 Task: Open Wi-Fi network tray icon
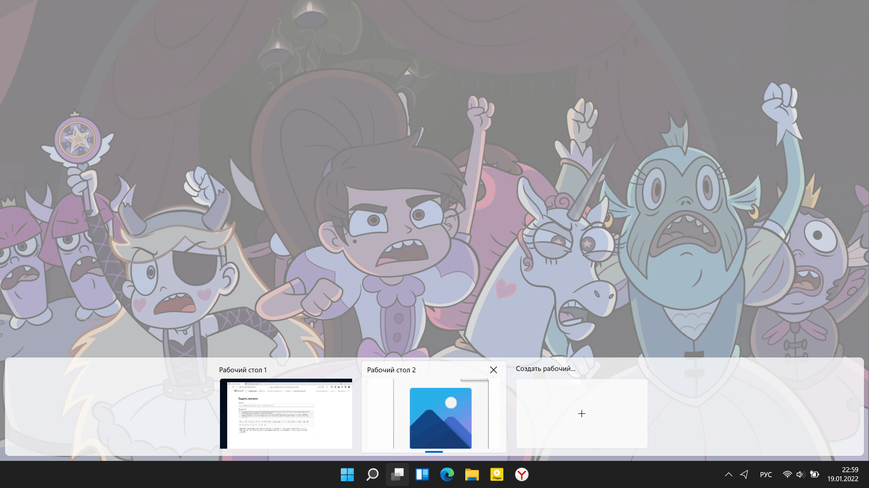(x=788, y=474)
